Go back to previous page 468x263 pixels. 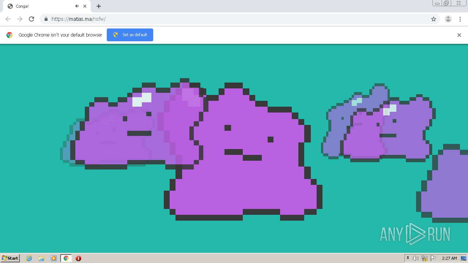point(8,19)
